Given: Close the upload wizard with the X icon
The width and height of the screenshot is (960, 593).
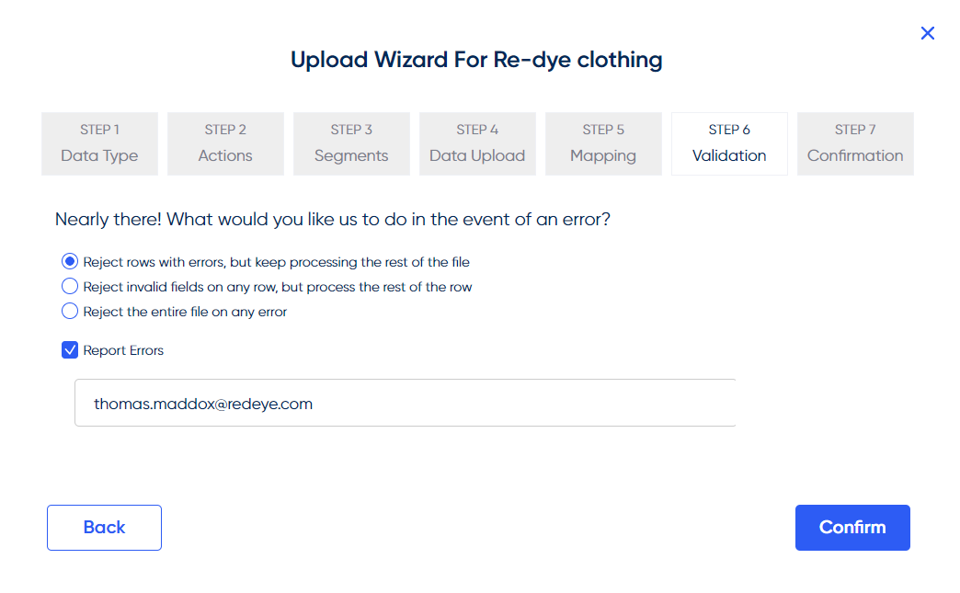Looking at the screenshot, I should (x=928, y=33).
